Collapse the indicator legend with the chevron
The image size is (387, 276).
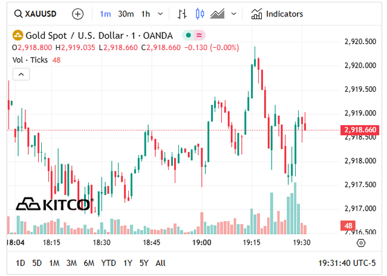[x=21, y=74]
